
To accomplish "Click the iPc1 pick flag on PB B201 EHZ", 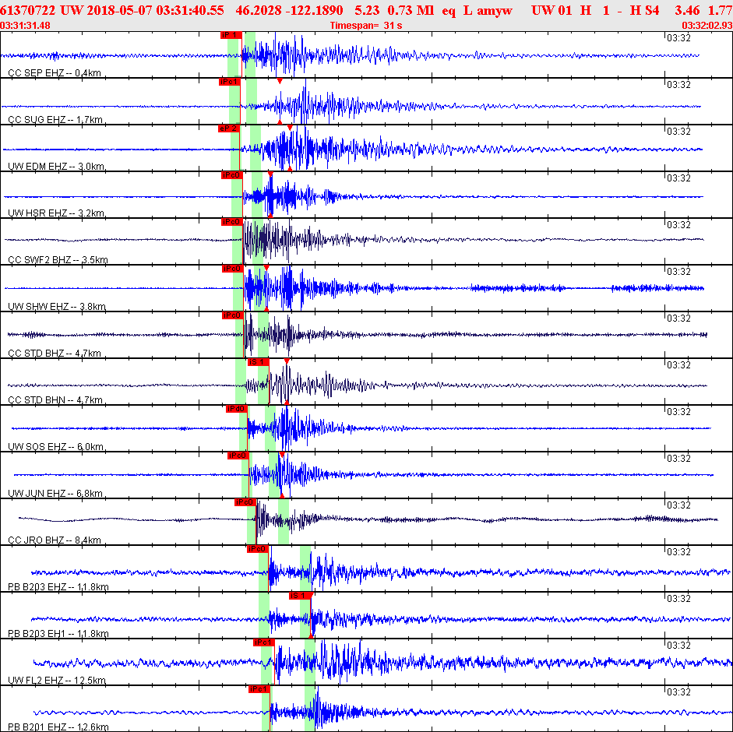I will (259, 689).
